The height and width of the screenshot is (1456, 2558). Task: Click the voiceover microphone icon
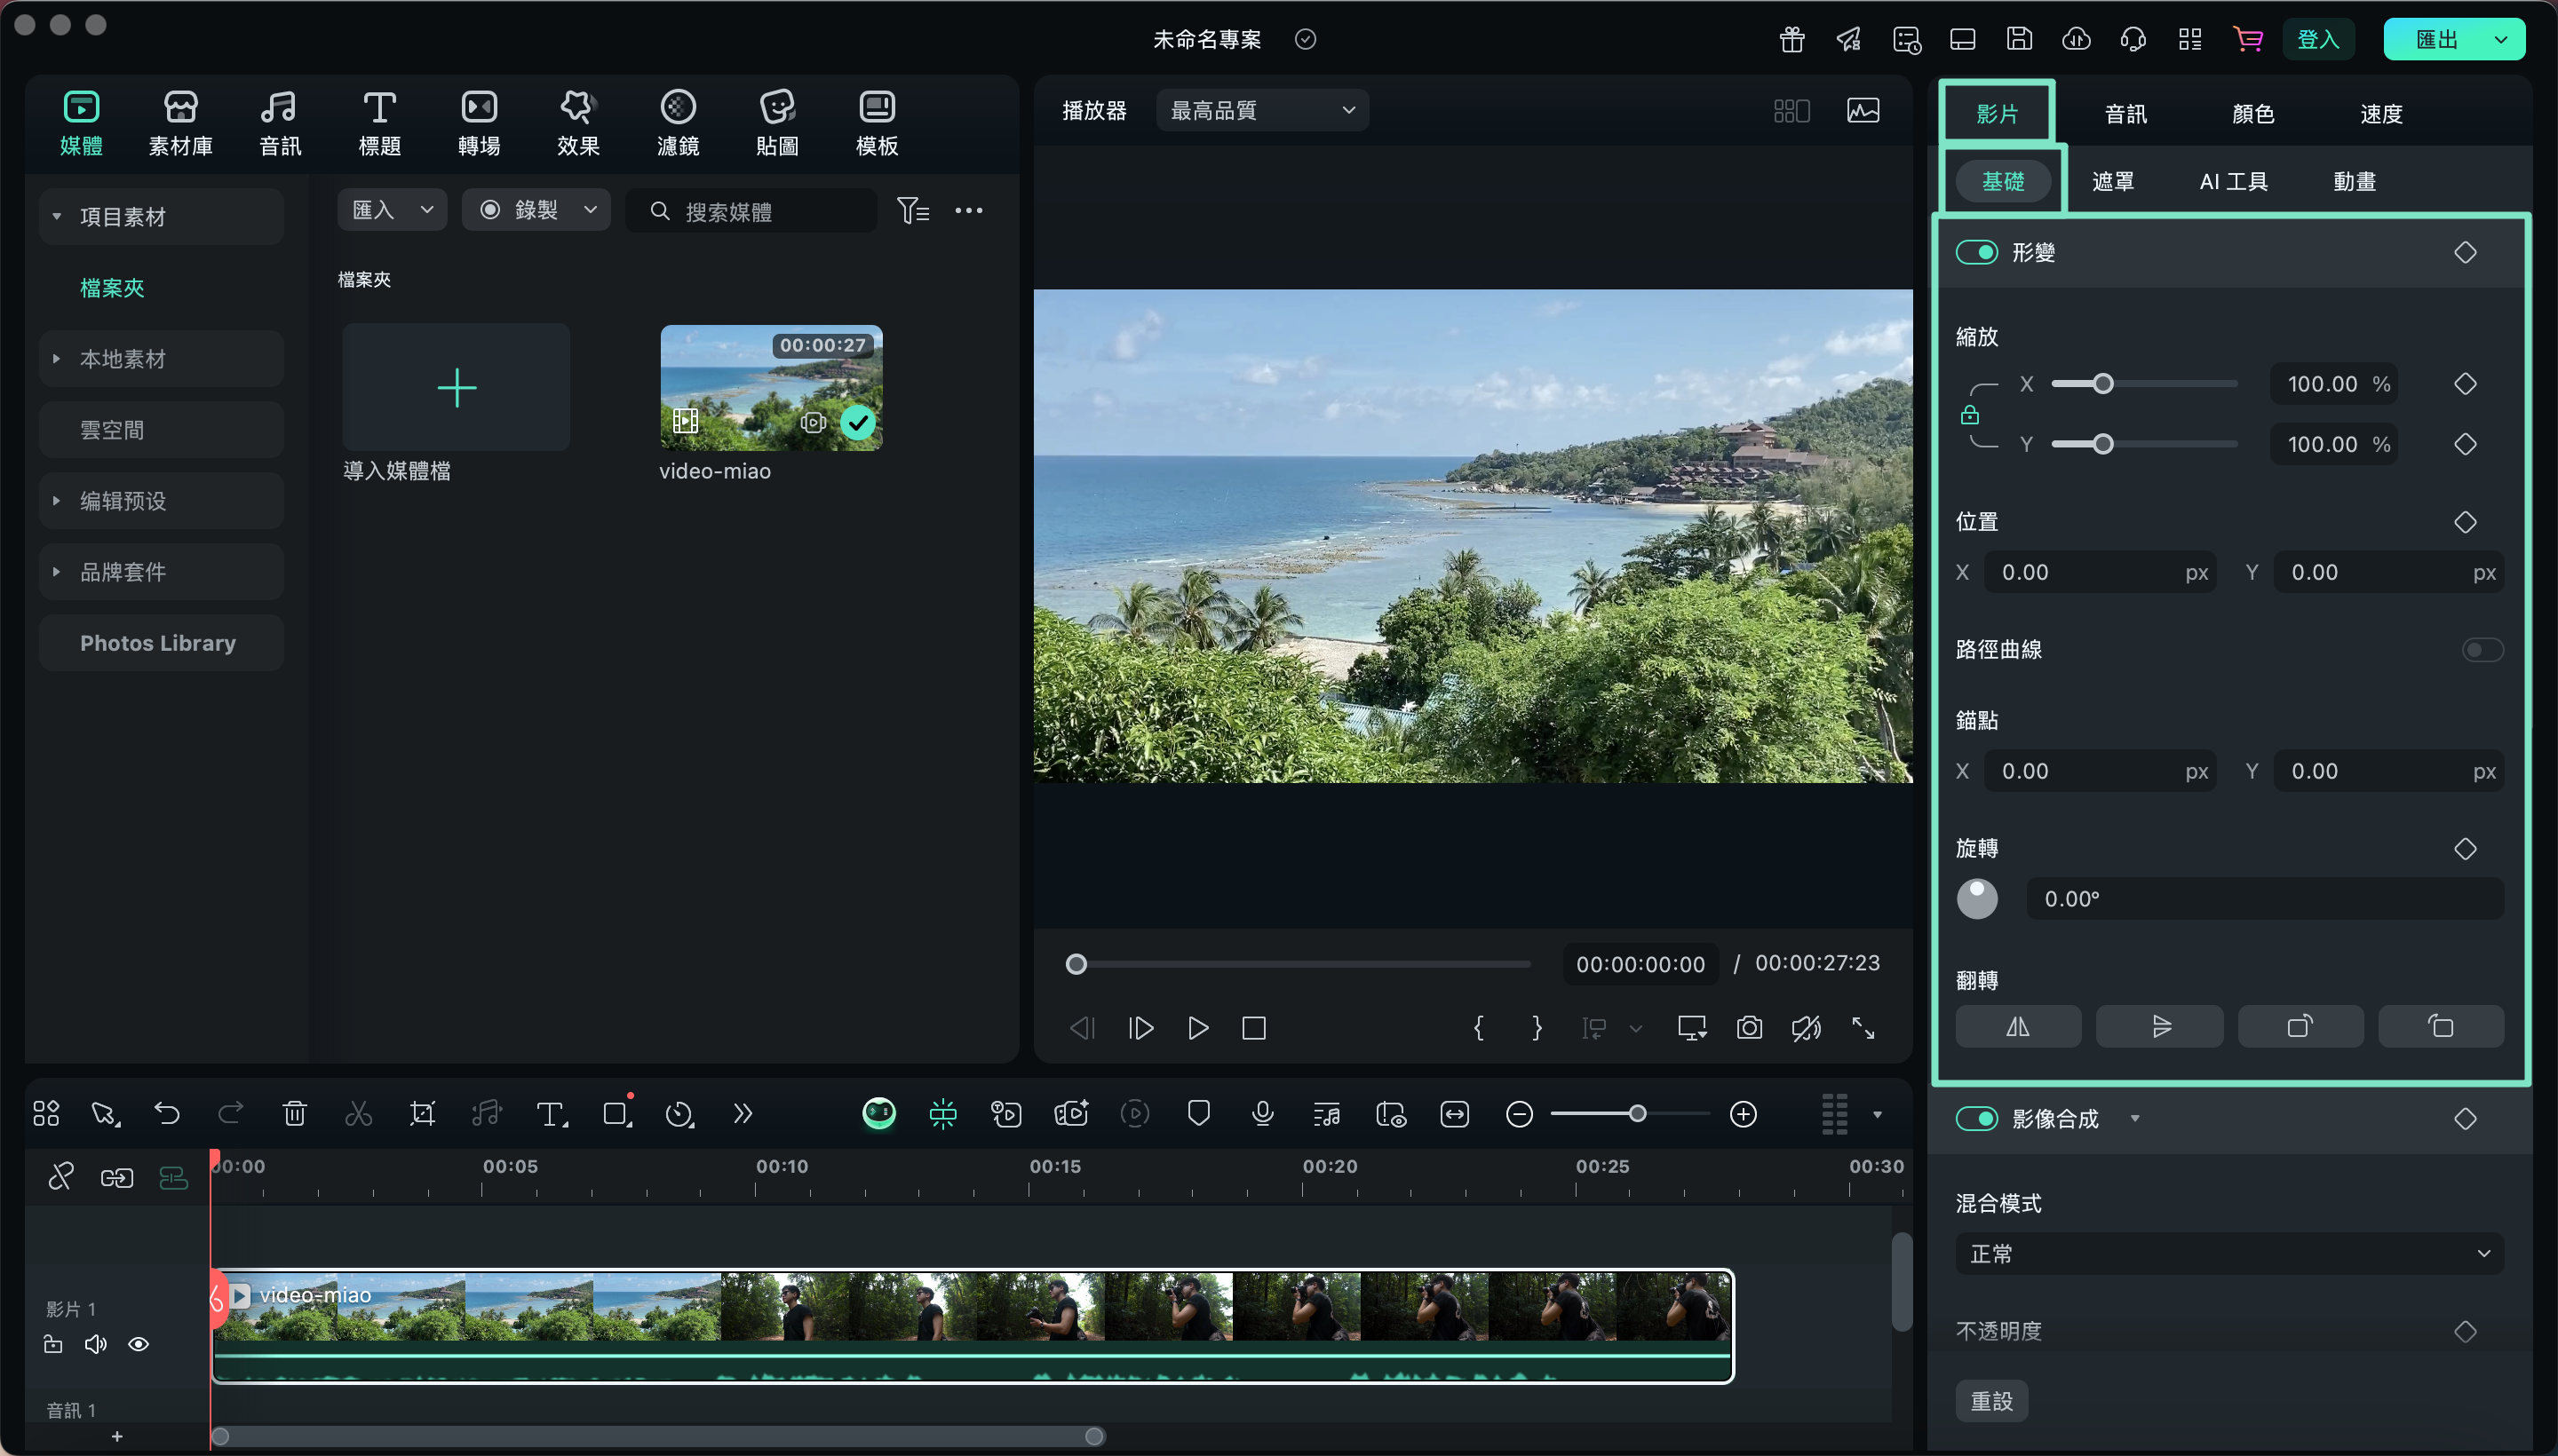(1262, 1113)
